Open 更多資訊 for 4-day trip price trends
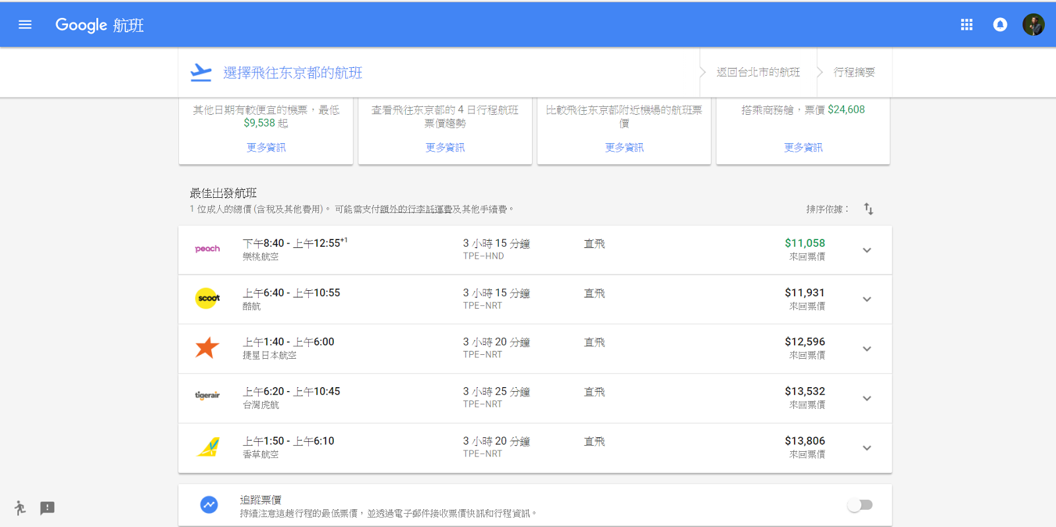1056x527 pixels. point(445,148)
